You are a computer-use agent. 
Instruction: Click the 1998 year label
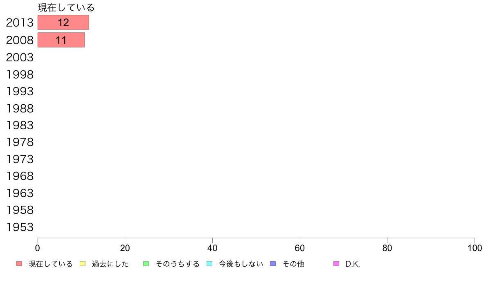[x=20, y=74]
